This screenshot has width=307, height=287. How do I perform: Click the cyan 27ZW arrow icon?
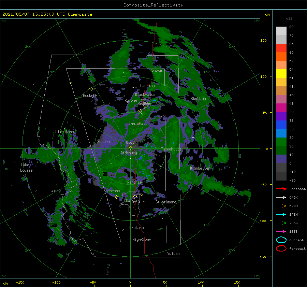coord(281,214)
